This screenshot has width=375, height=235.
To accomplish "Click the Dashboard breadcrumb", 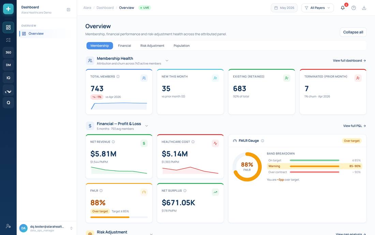I will pyautogui.click(x=105, y=8).
